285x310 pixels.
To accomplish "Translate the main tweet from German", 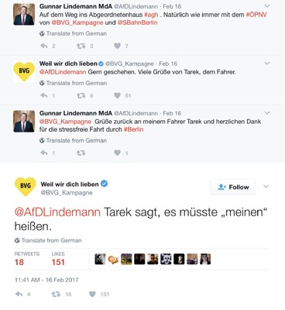I will [48, 240].
